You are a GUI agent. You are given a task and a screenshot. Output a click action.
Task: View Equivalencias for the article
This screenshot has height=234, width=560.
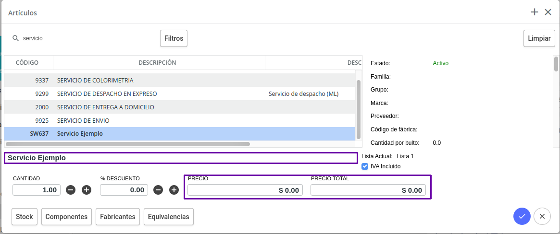pos(169,217)
